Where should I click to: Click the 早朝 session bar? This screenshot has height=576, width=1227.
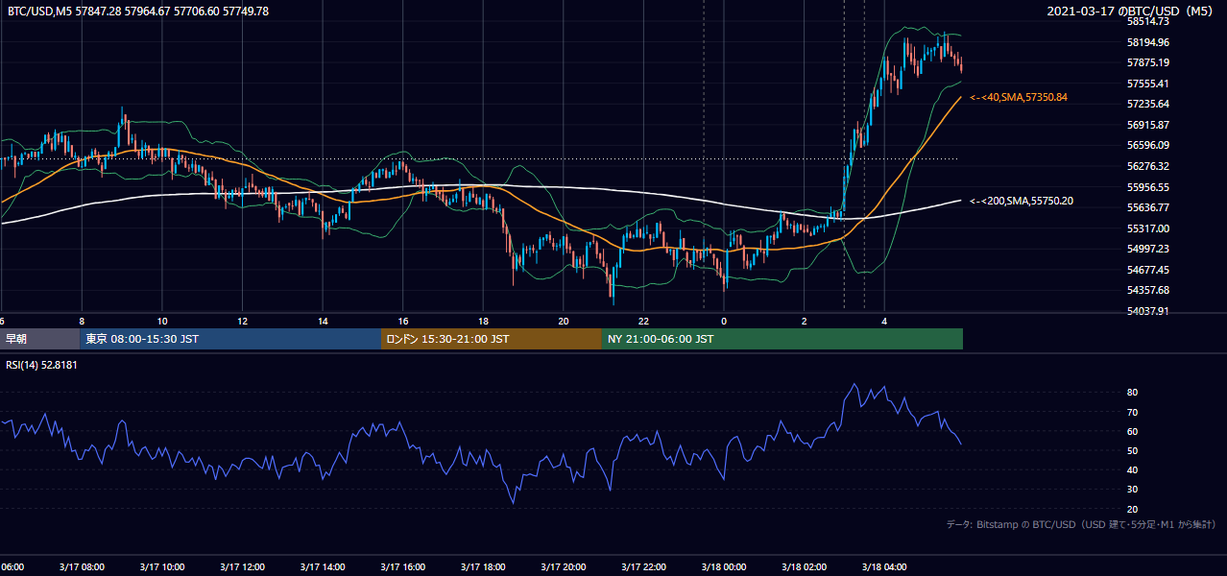coord(39,339)
